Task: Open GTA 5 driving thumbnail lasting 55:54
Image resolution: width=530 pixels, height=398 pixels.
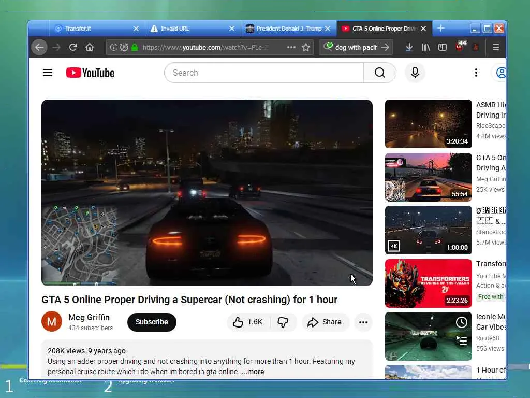Action: point(428,177)
